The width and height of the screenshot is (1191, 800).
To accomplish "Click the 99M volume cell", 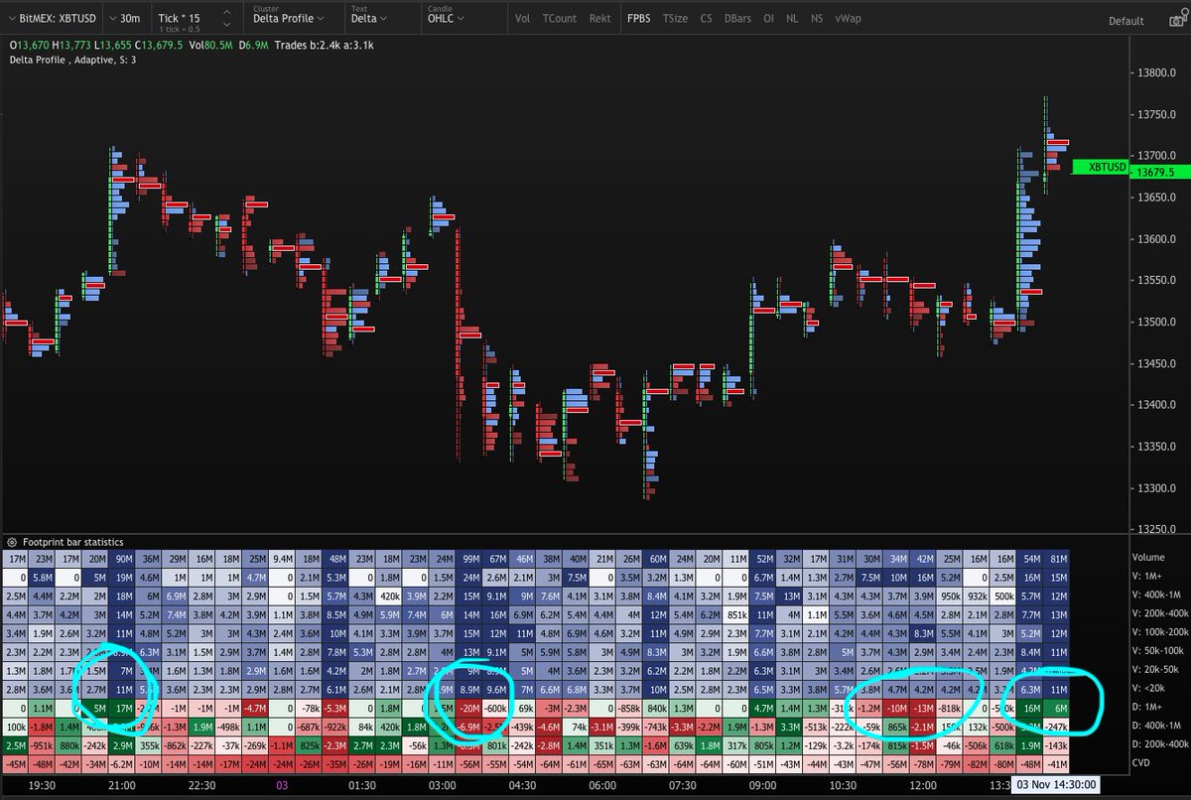I will tap(469, 559).
